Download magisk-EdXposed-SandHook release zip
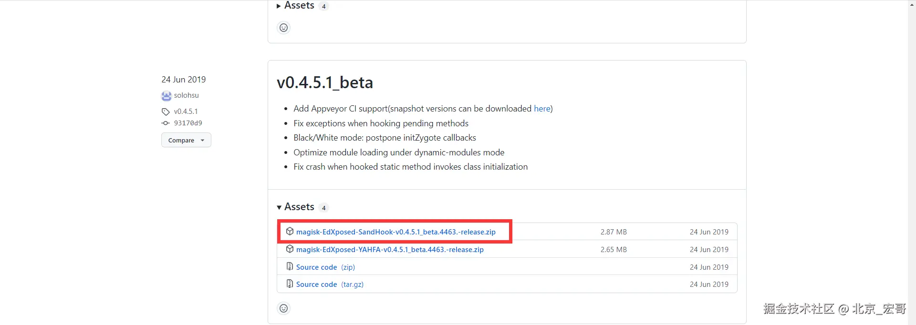This screenshot has height=325, width=916. coord(396,232)
